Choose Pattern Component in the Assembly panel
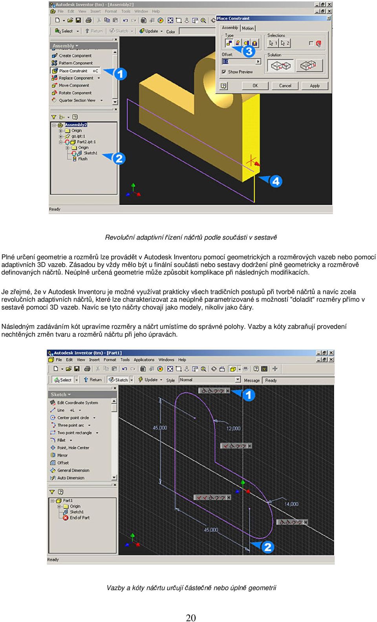377x622 pixels. [72, 63]
